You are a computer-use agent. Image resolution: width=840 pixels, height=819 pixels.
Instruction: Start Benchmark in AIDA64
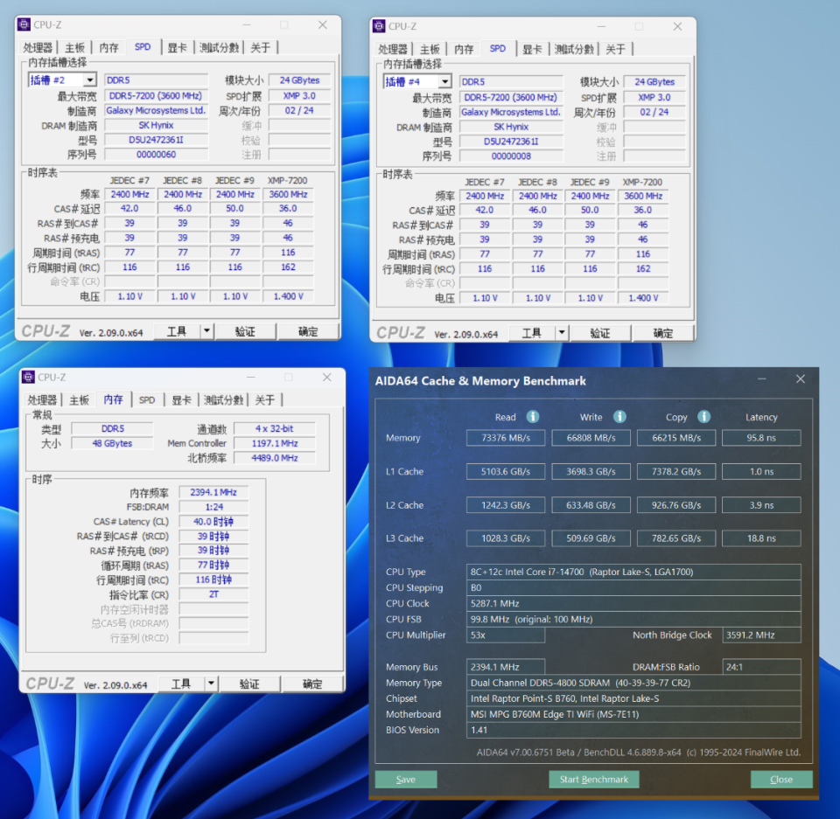[593, 779]
